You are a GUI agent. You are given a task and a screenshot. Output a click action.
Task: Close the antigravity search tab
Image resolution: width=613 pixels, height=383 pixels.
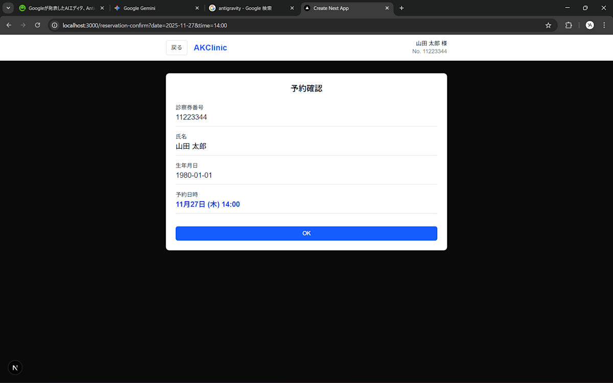pos(292,8)
